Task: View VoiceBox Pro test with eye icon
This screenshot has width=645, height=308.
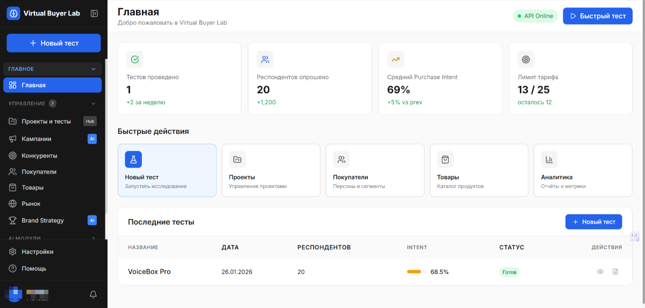Action: 600,272
